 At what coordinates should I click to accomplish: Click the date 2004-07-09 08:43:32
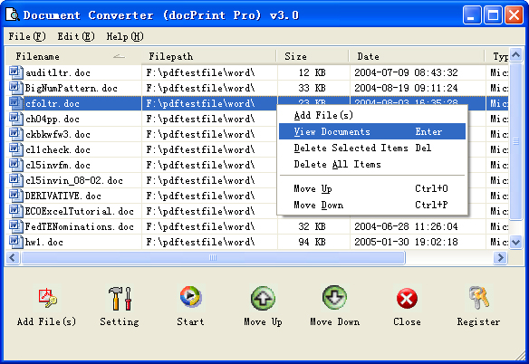coord(406,72)
